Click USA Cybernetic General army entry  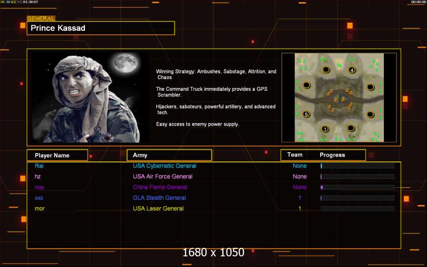pyautogui.click(x=165, y=166)
